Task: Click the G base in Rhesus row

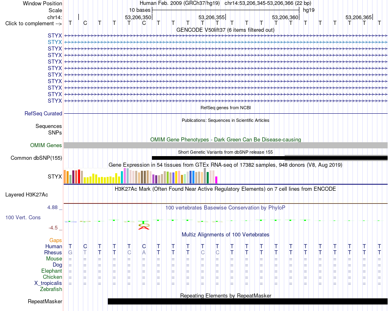Action: (70, 252)
